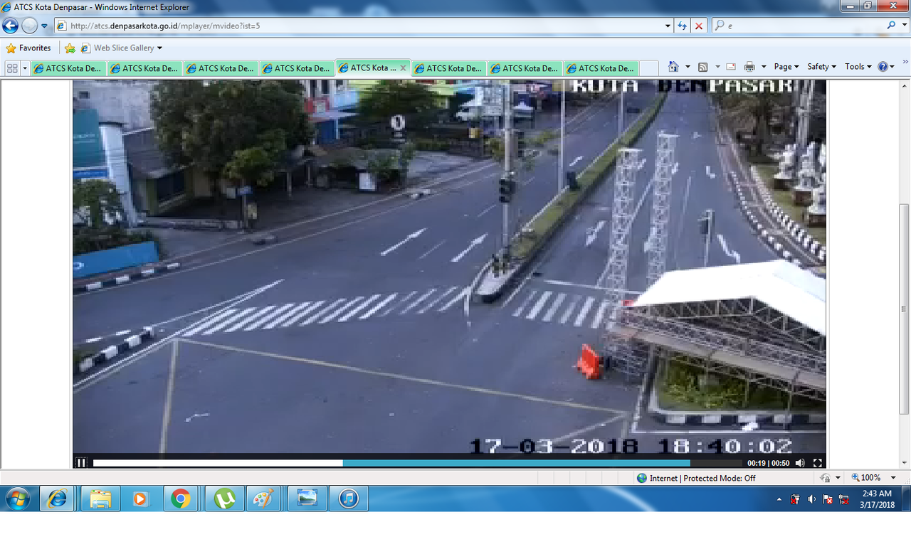Pause the traffic camera video

click(81, 463)
